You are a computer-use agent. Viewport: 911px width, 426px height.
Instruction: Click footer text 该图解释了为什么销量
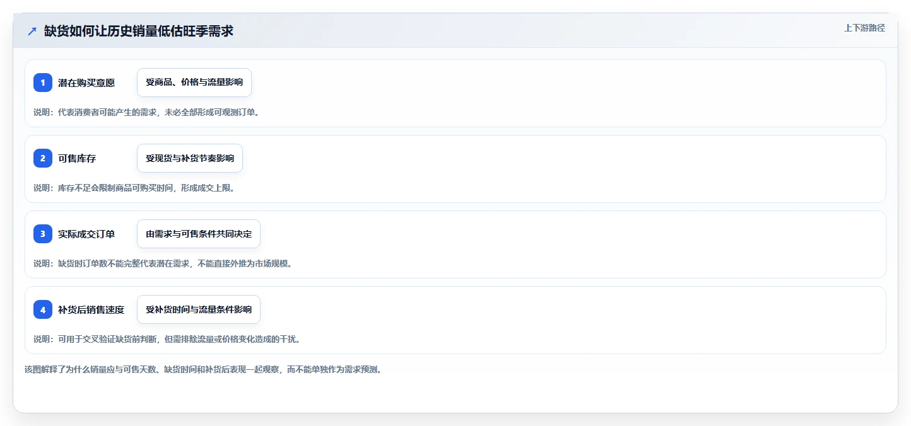(x=203, y=369)
